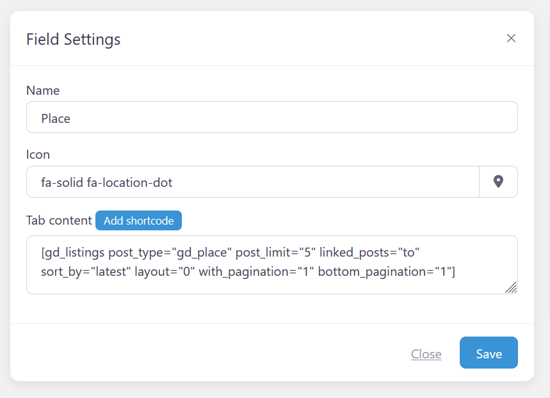Open the Add shortcode builder
Image resolution: width=550 pixels, height=398 pixels.
(x=138, y=221)
